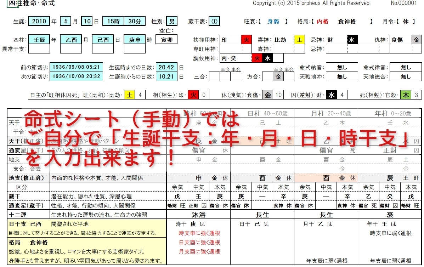The width and height of the screenshot is (424, 267).
Task: Click the black 水 swatch after 囚(逆剋):財
Action: coord(331,95)
